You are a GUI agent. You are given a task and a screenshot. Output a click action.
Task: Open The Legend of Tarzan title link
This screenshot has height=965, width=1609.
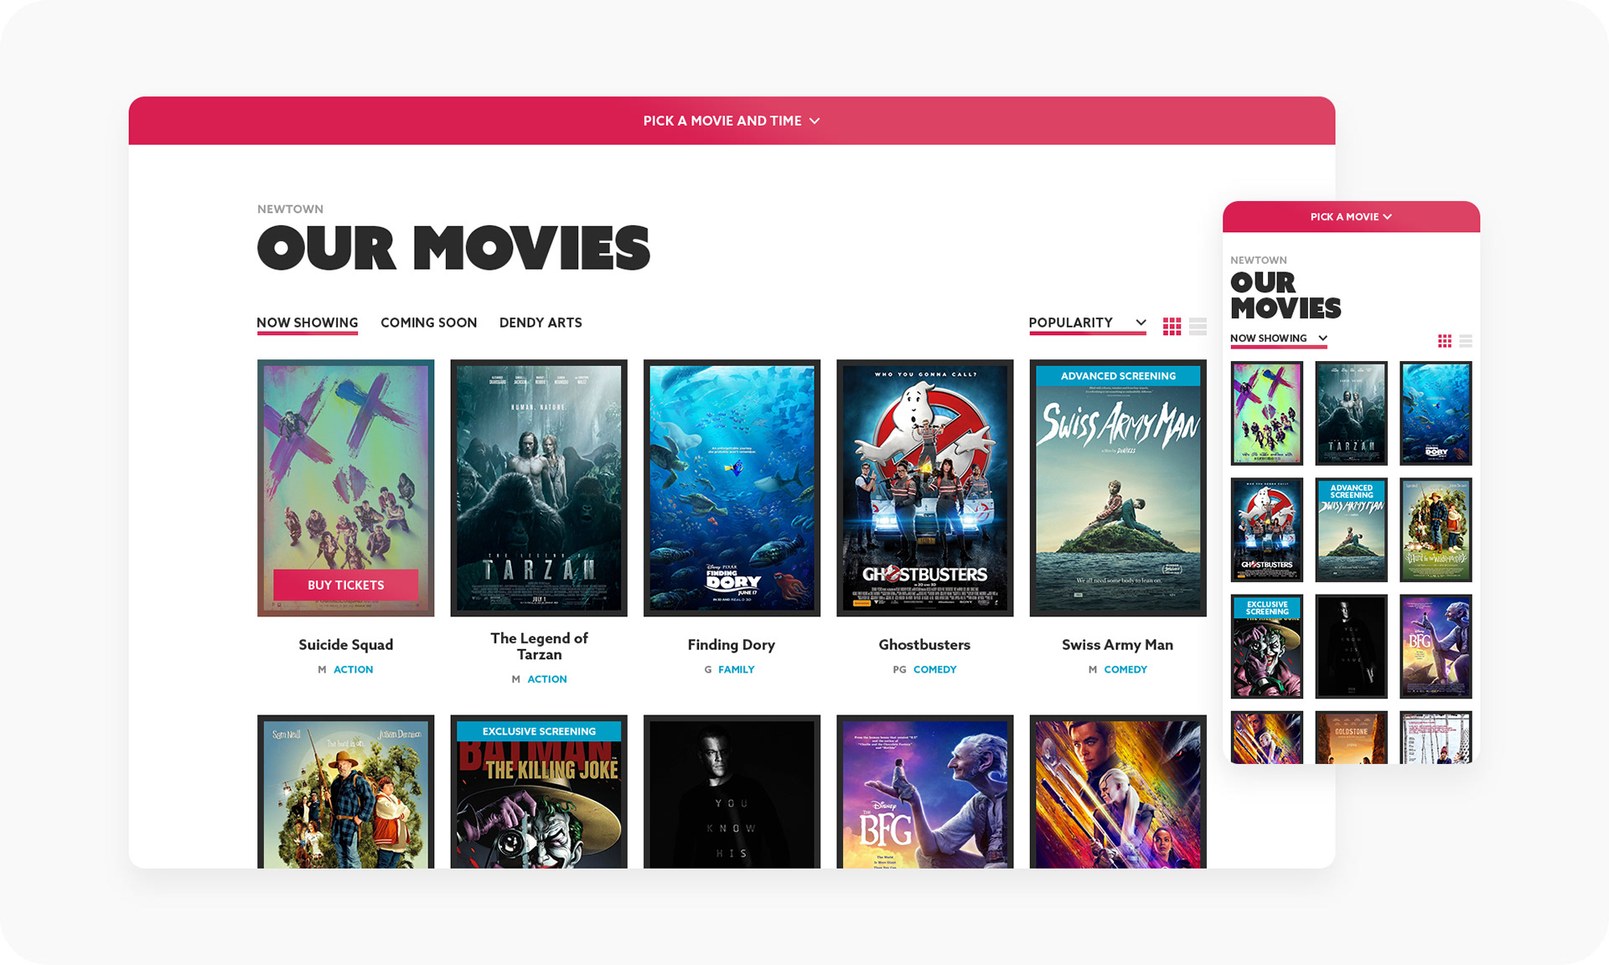[x=539, y=646]
